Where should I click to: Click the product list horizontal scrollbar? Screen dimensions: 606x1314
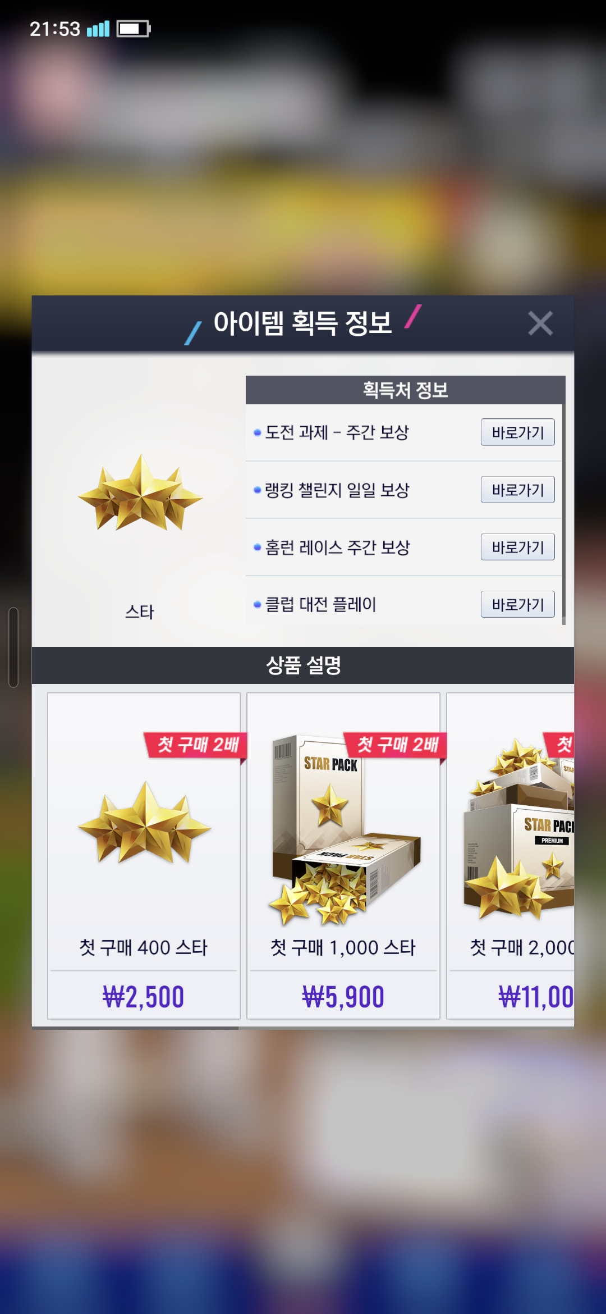pyautogui.click(x=135, y=1028)
